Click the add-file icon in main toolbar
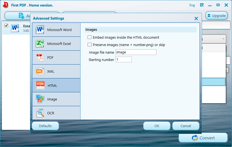232x147 pixels. pos(21,16)
